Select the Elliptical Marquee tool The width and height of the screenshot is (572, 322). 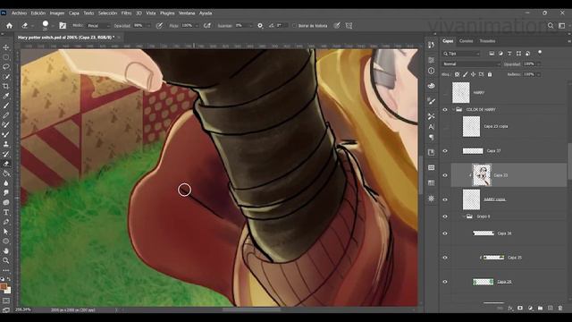coord(6,57)
